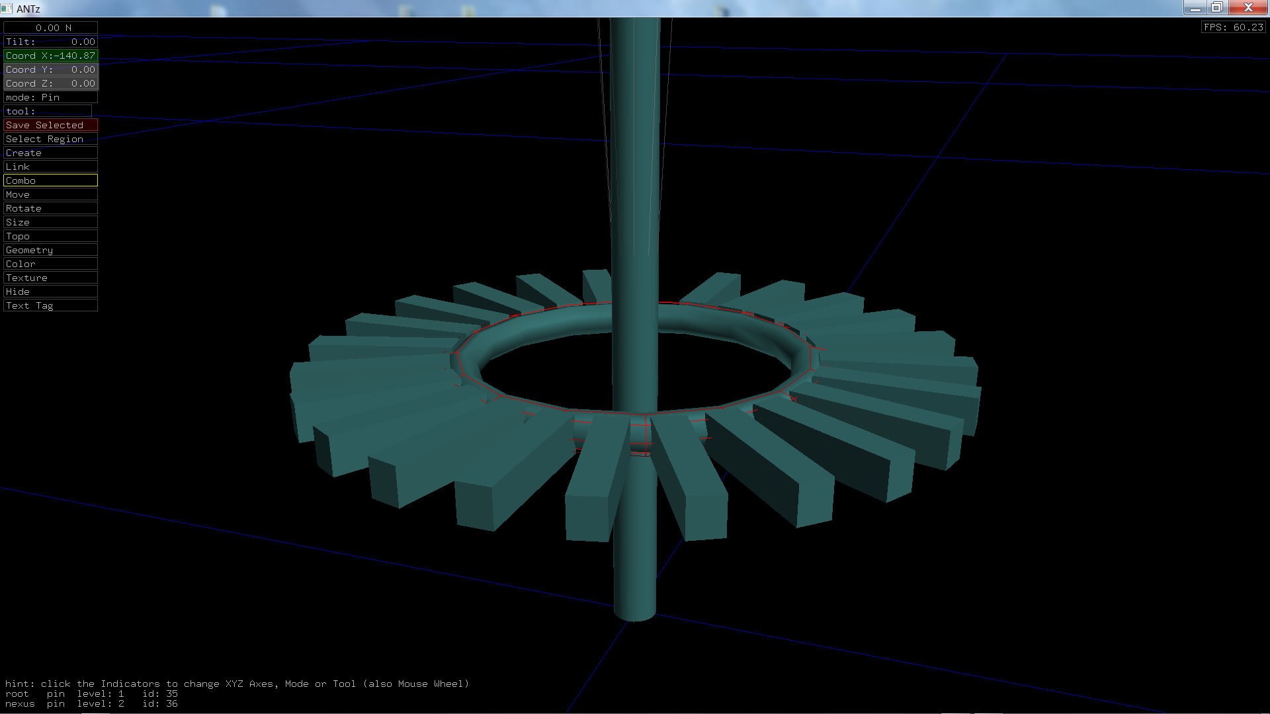1270x714 pixels.
Task: Open the Topo option
Action: 50,236
